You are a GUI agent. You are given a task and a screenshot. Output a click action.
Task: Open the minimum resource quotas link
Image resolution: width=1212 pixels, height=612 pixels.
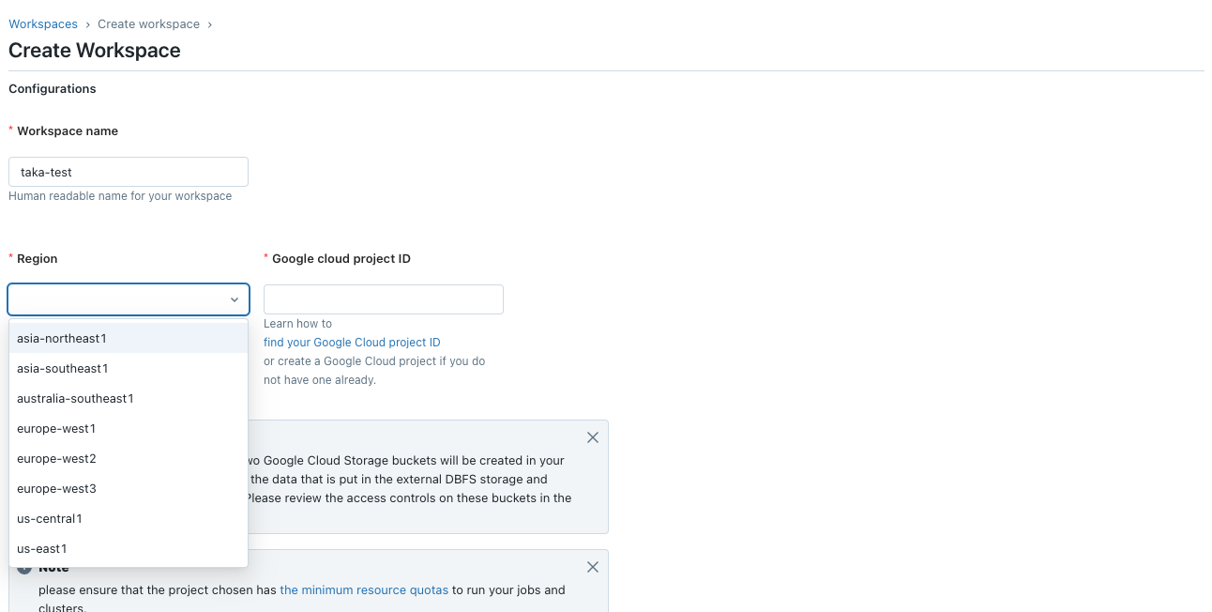tap(364, 589)
